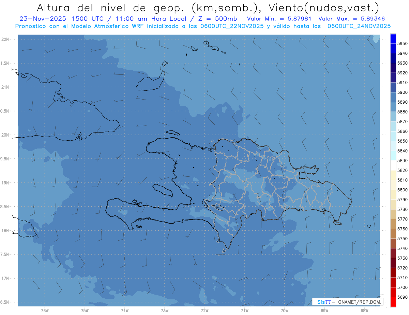Click the '5690' color scale value
Viewport: 409px width, 315px height.
tap(402, 297)
